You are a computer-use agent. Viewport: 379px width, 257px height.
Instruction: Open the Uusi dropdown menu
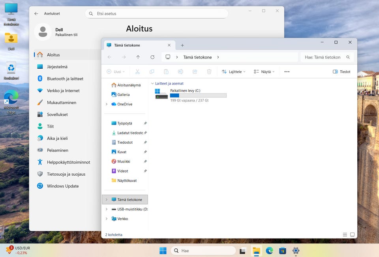pyautogui.click(x=116, y=71)
